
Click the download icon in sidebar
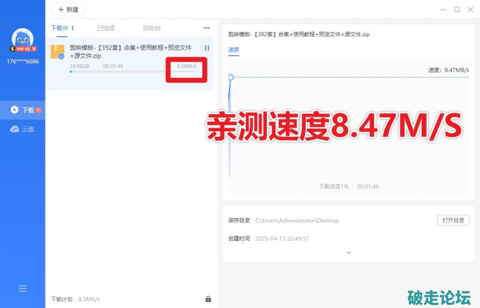[15, 110]
